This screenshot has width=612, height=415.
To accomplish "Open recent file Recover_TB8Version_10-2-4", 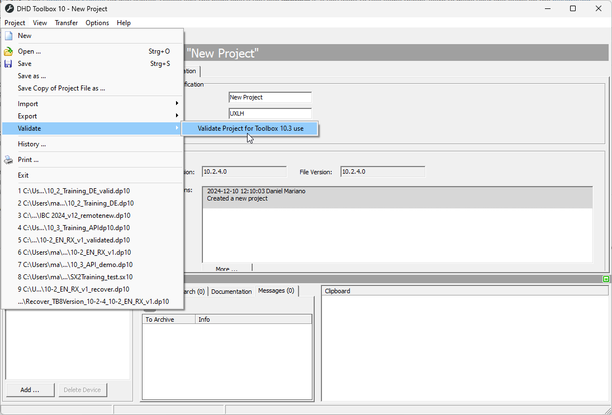I will tap(92, 302).
